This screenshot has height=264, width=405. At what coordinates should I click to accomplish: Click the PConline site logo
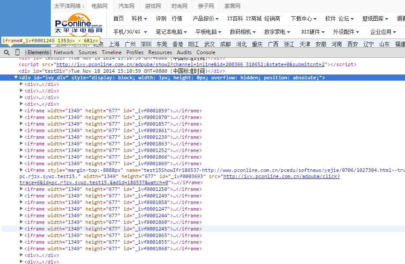(79, 25)
